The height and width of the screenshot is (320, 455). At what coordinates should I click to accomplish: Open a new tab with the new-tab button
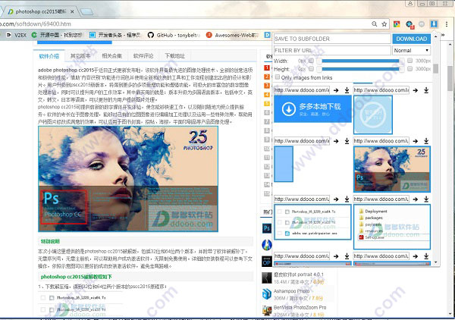coord(86,11)
